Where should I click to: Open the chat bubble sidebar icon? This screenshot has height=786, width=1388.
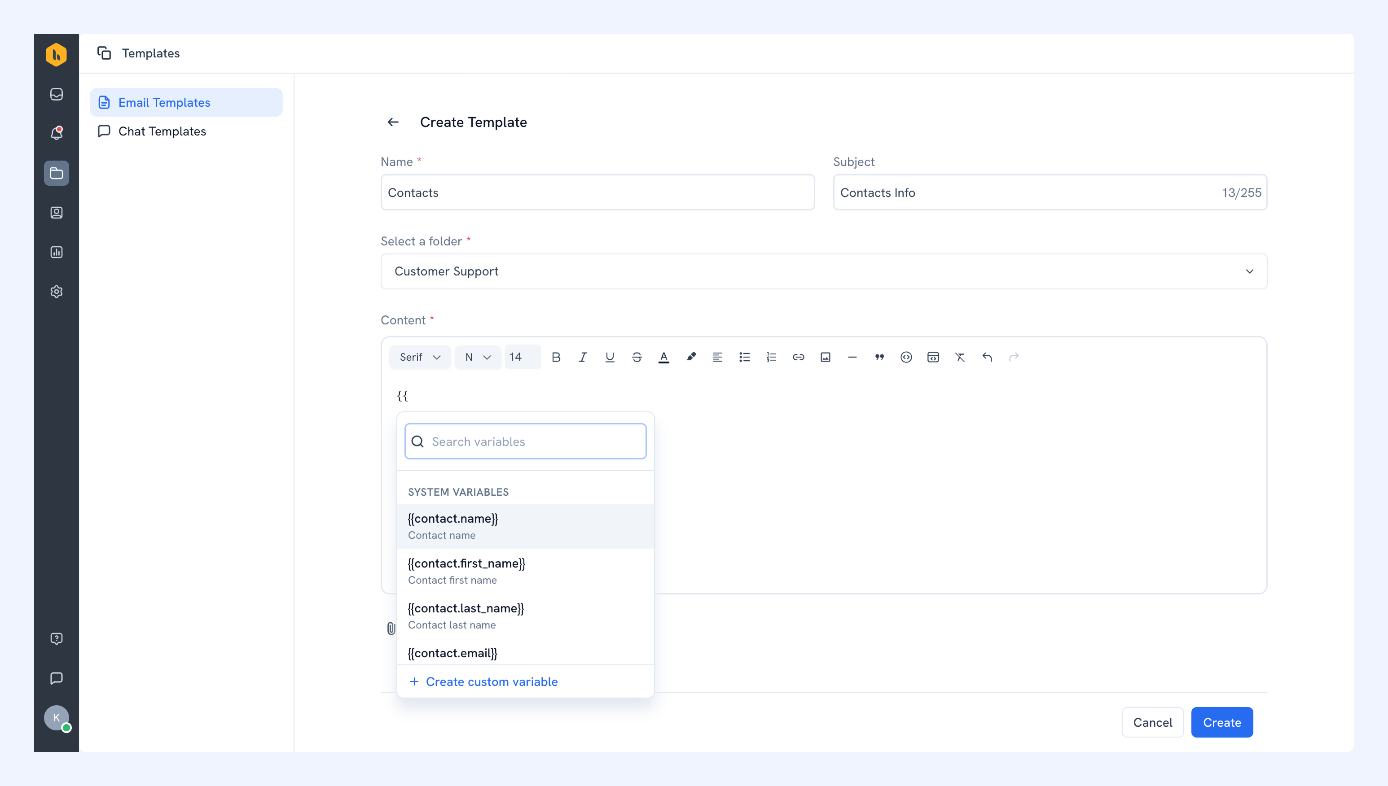pos(56,678)
